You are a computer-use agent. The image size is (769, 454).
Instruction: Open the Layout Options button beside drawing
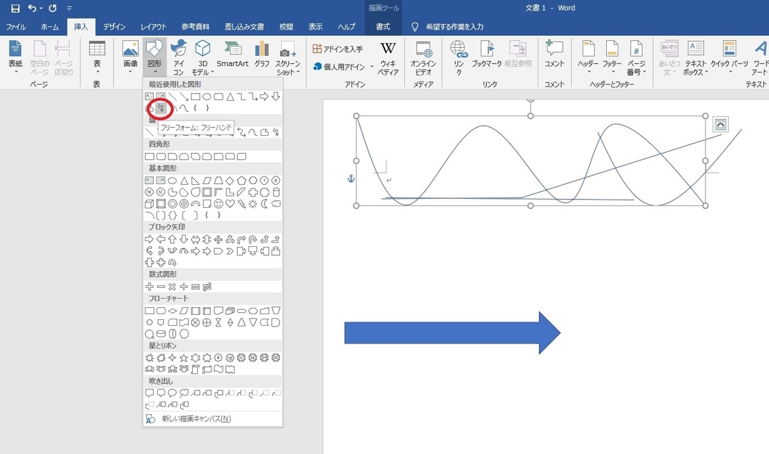(x=720, y=124)
